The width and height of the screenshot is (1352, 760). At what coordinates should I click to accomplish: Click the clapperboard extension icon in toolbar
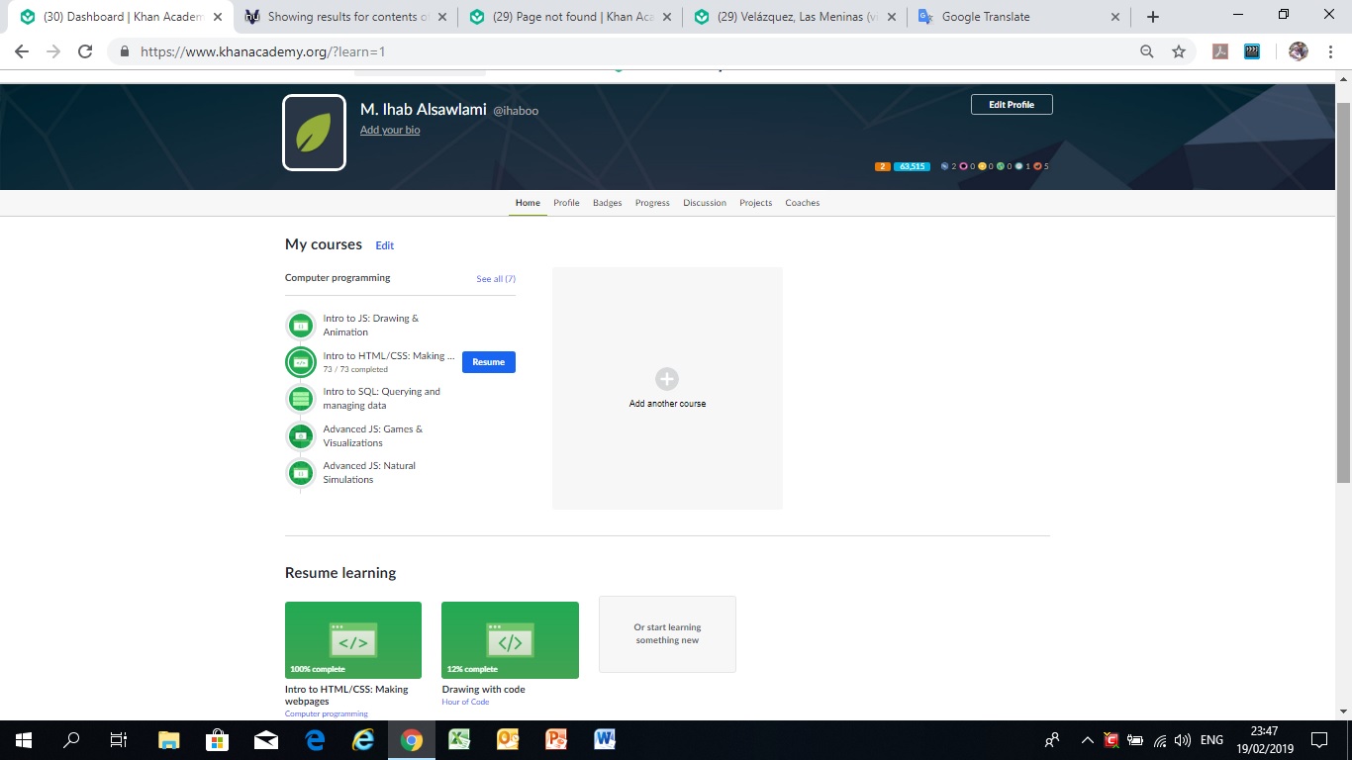[x=1252, y=51]
